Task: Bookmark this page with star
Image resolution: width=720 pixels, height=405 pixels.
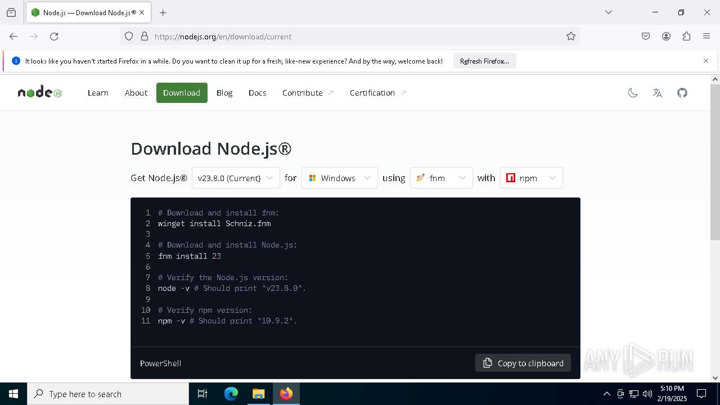Action: click(x=571, y=37)
